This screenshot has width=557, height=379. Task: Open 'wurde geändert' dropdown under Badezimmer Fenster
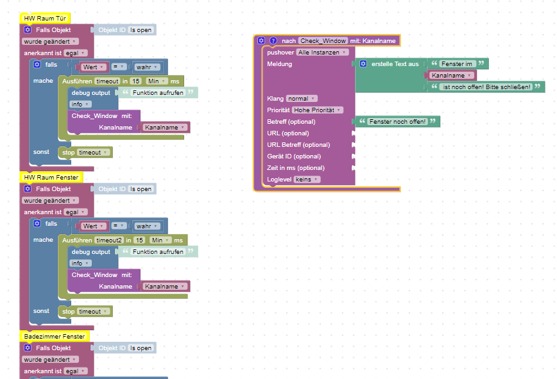[50, 360]
